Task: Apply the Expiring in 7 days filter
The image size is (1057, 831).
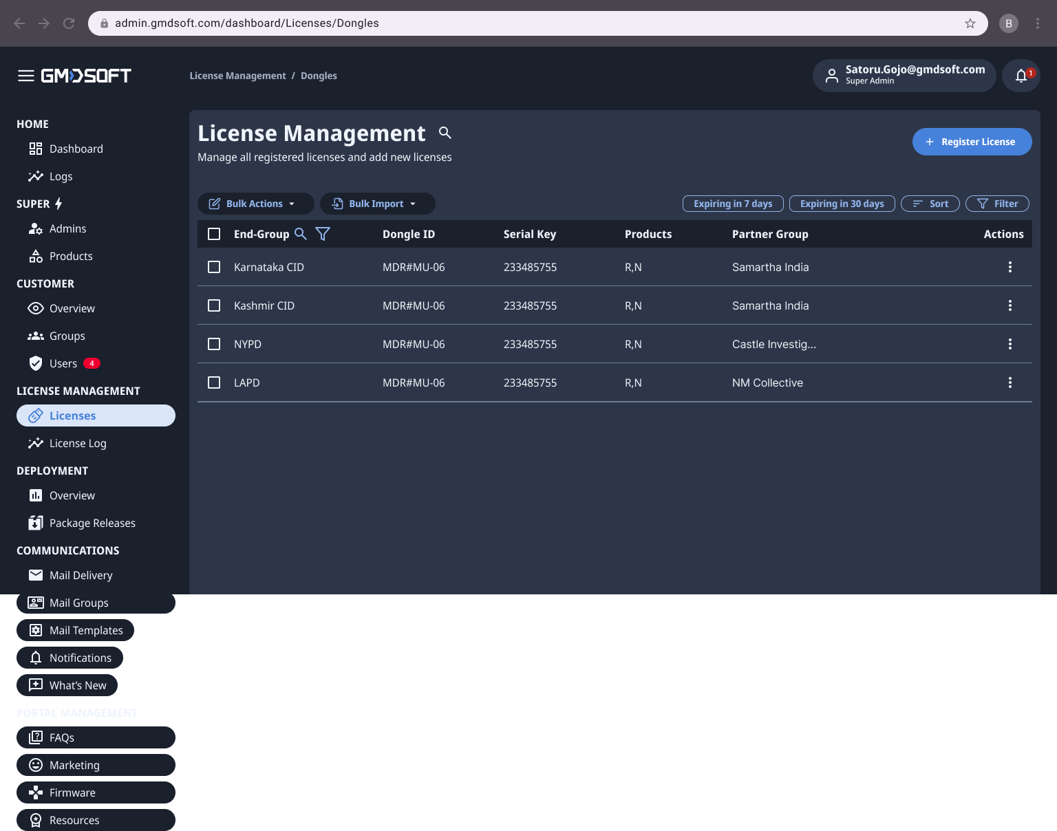Action: tap(733, 204)
